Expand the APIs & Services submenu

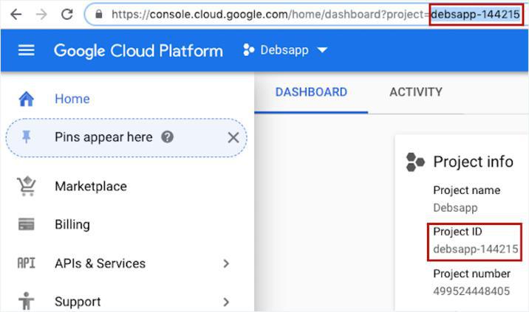[x=226, y=263]
